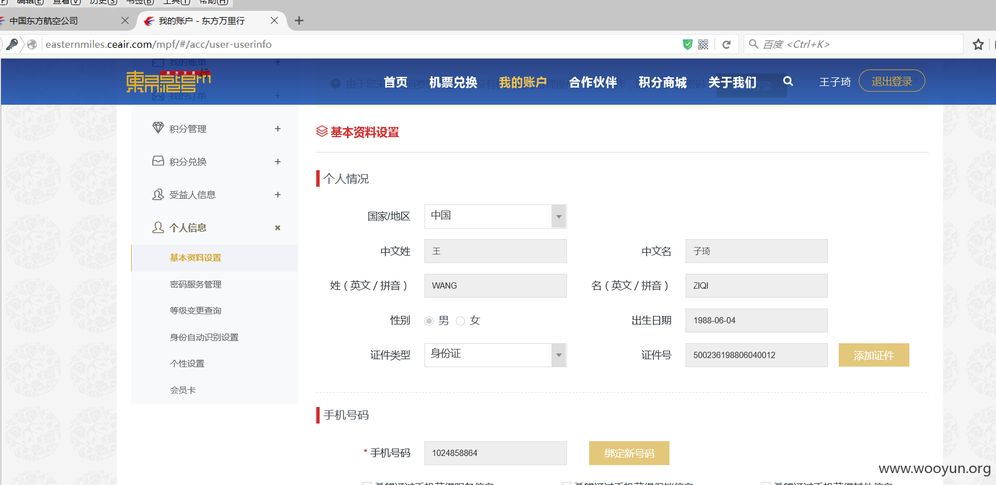This screenshot has width=996, height=485.
Task: Click the given name field containing ZIQI
Action: 756,286
